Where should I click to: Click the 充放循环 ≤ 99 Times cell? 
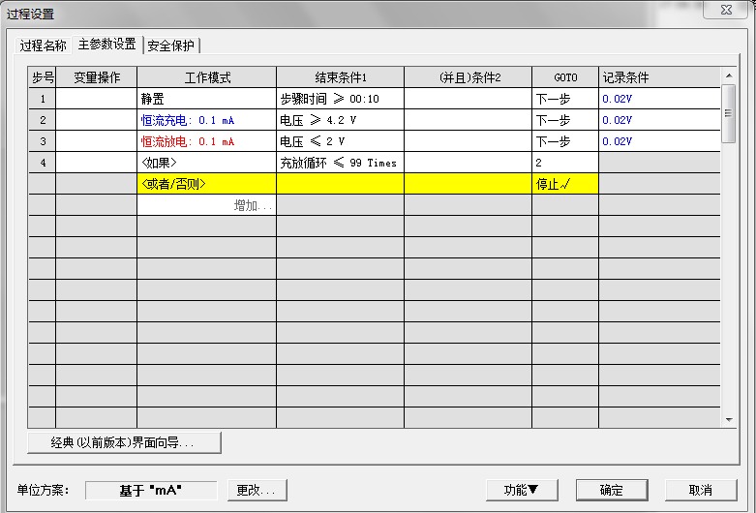341,162
